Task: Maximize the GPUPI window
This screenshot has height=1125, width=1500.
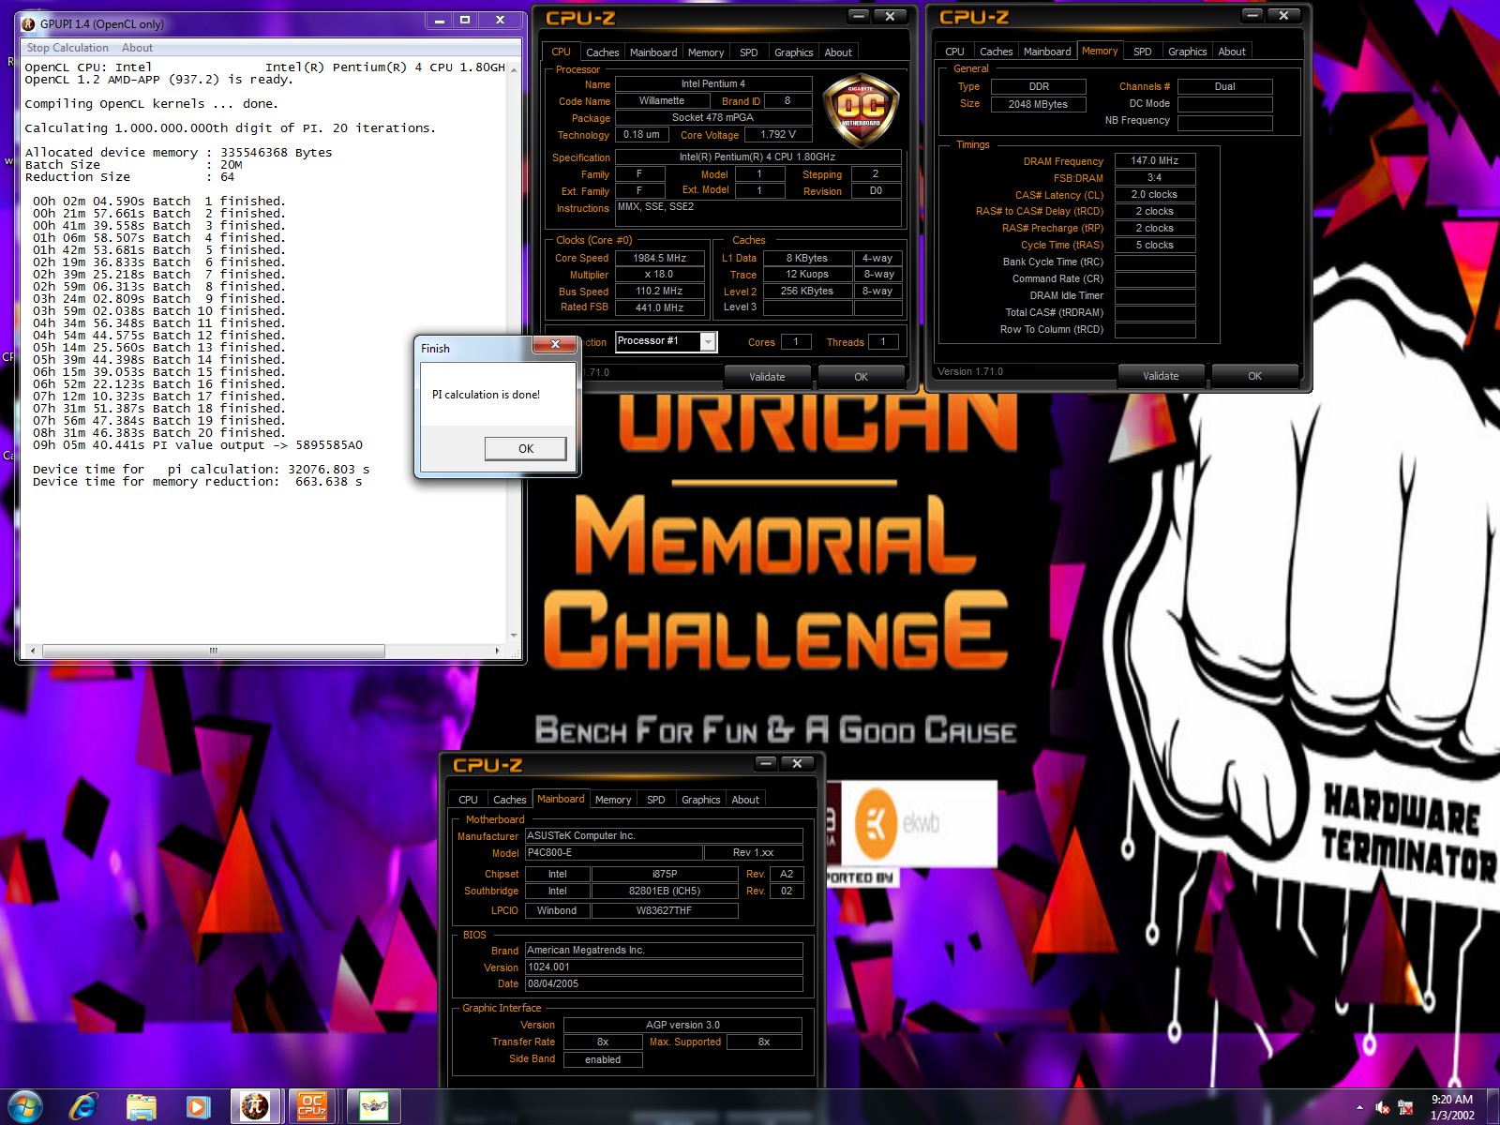Action: coord(464,20)
